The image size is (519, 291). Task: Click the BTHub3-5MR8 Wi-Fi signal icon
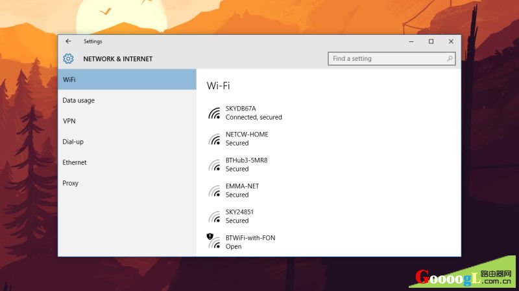pyautogui.click(x=215, y=165)
